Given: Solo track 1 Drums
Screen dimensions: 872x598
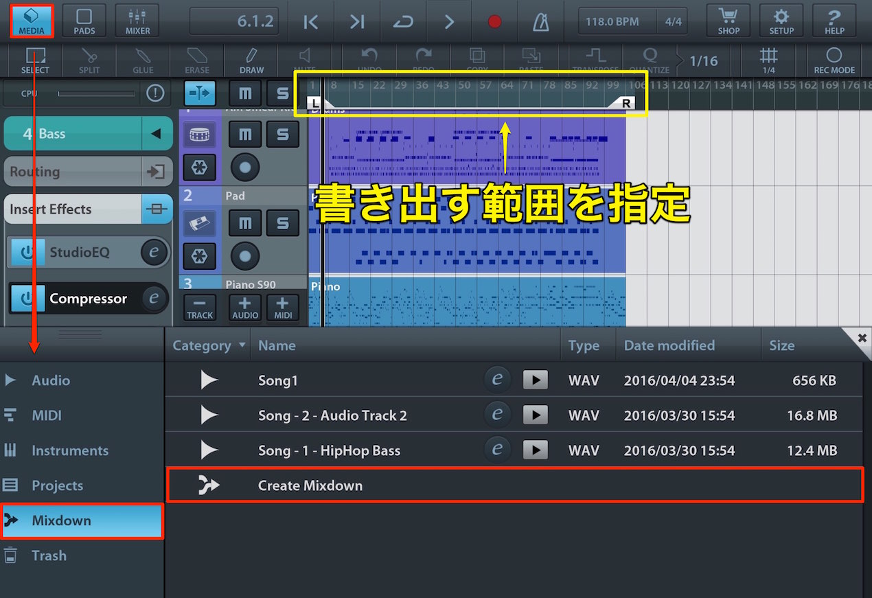Looking at the screenshot, I should click(x=282, y=134).
